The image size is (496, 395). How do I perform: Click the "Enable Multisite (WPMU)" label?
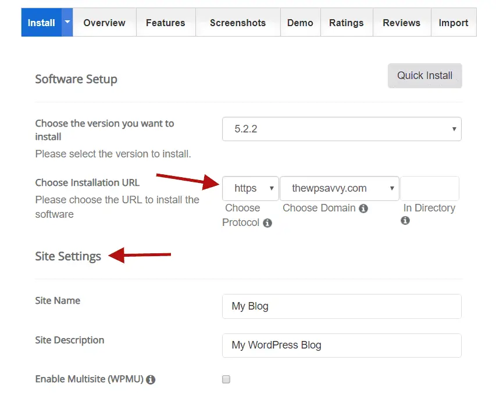(89, 379)
